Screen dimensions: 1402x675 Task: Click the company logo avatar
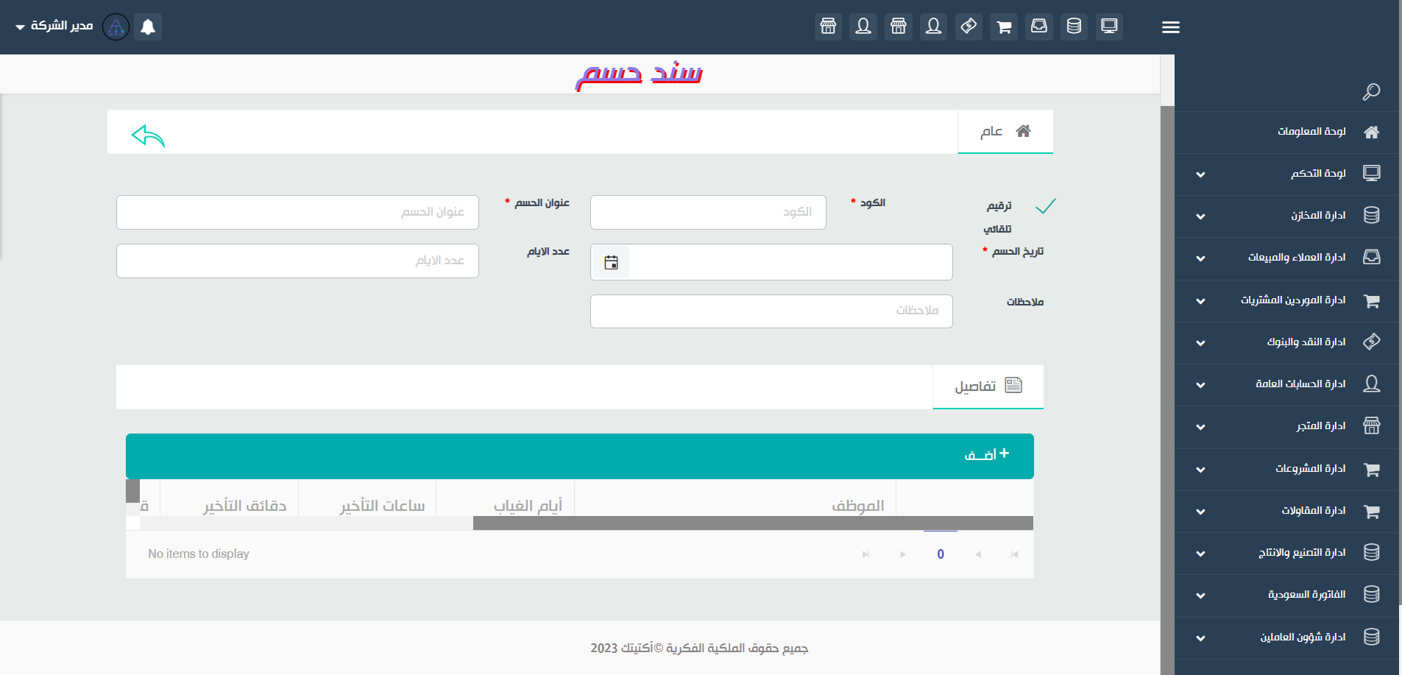click(x=116, y=27)
